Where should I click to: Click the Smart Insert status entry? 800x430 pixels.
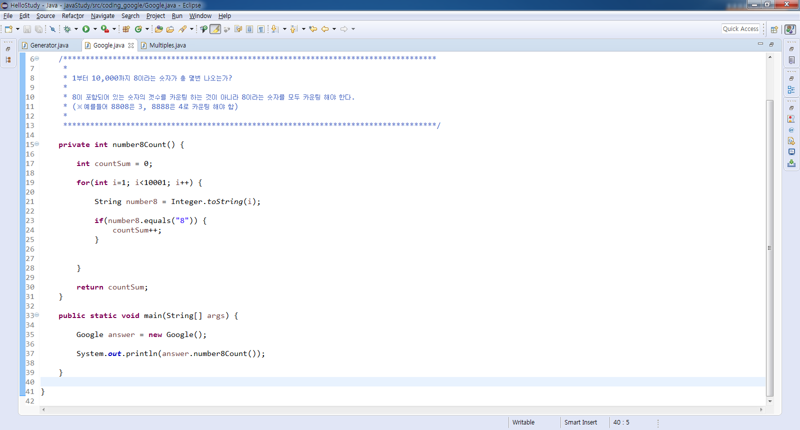click(580, 422)
